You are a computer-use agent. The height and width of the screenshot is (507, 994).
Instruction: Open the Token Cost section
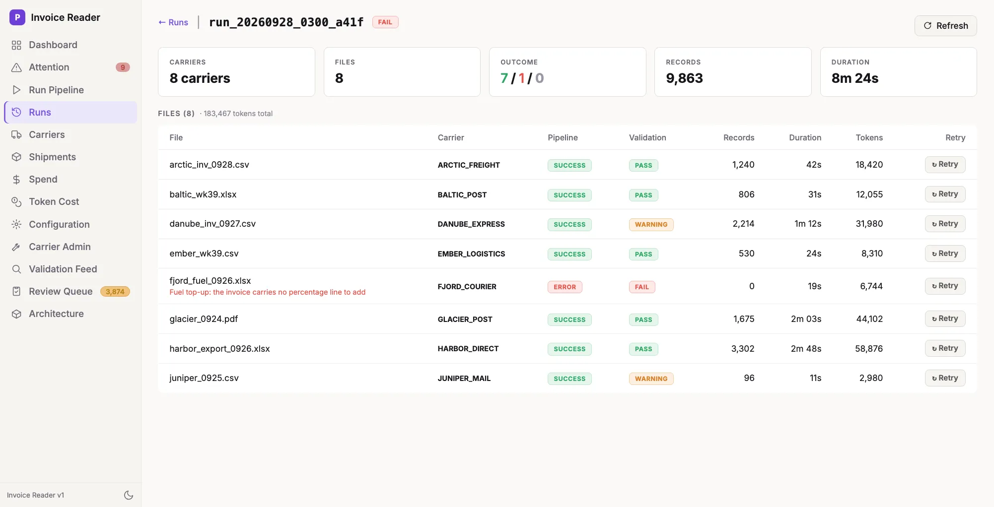coord(71,202)
